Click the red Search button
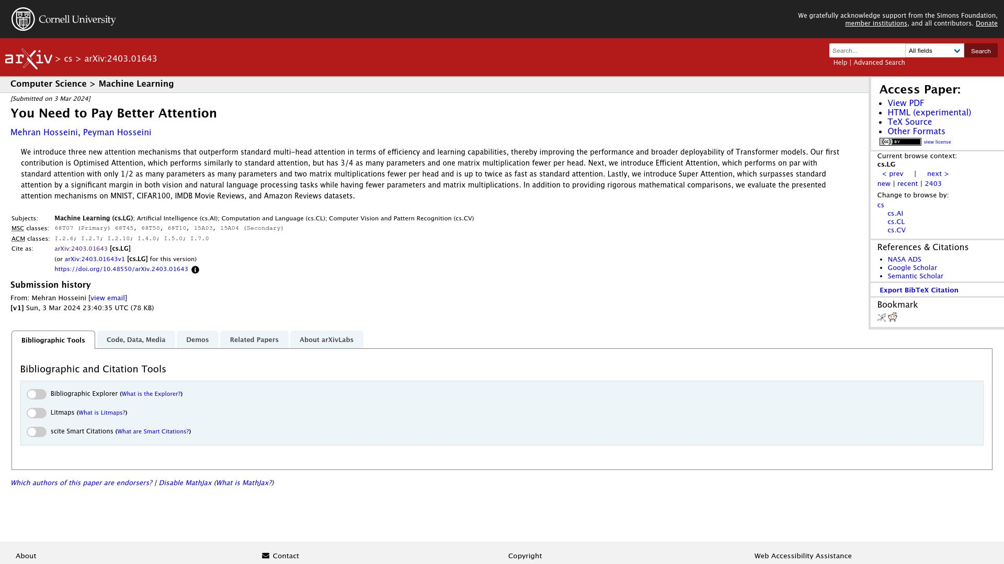 tap(980, 51)
